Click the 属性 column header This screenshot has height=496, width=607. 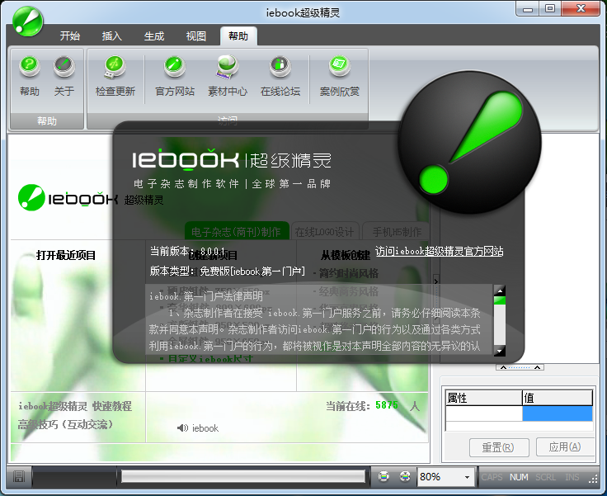tap(483, 398)
